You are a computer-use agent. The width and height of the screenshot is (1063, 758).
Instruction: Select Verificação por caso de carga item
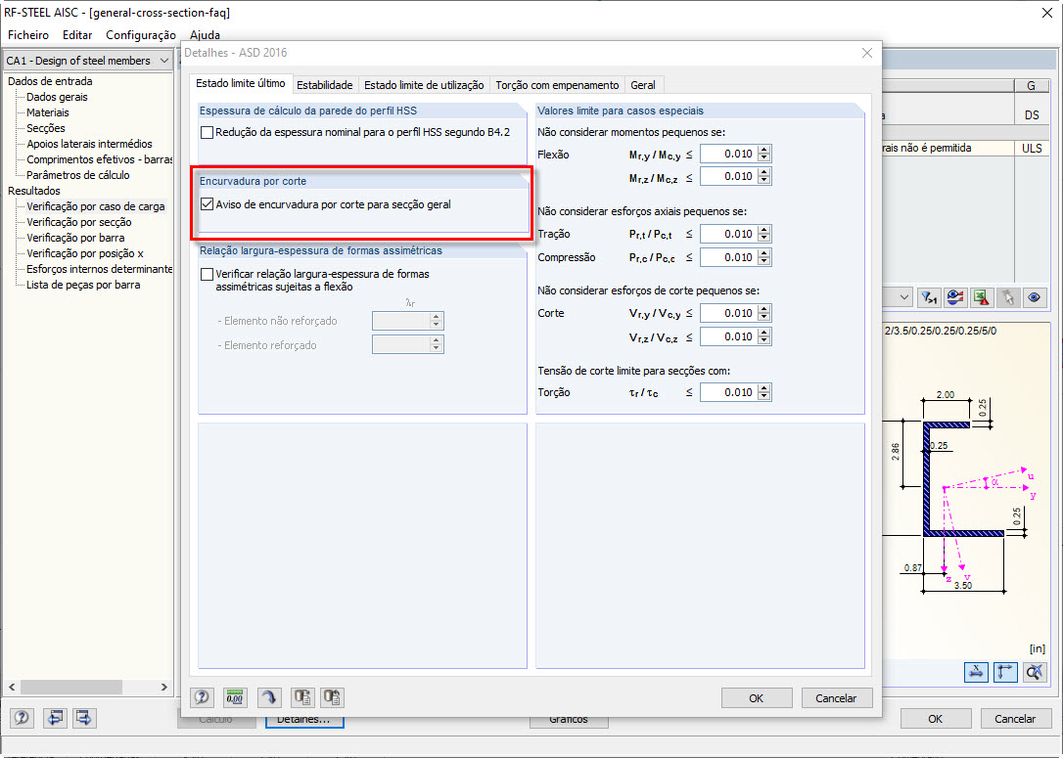[95, 206]
